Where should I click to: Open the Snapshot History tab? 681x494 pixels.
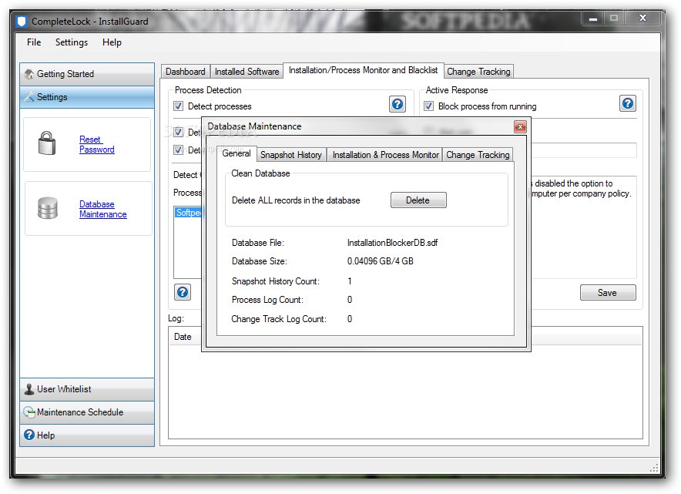[x=291, y=155]
